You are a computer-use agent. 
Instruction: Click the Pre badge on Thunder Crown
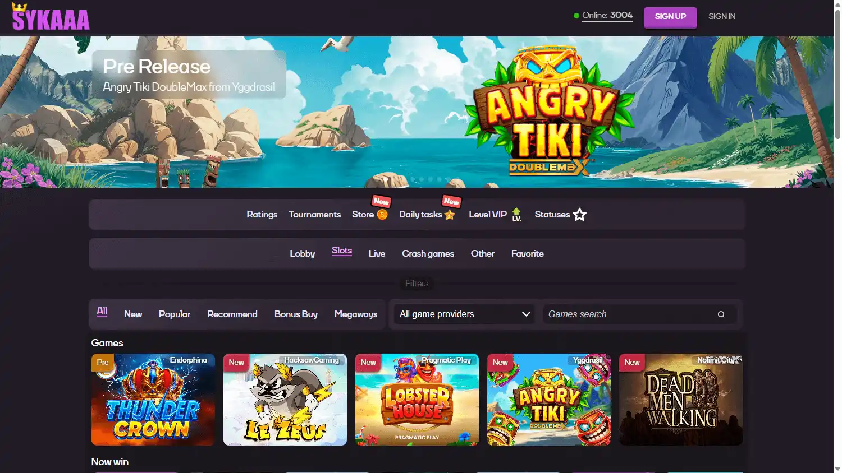[x=103, y=363]
